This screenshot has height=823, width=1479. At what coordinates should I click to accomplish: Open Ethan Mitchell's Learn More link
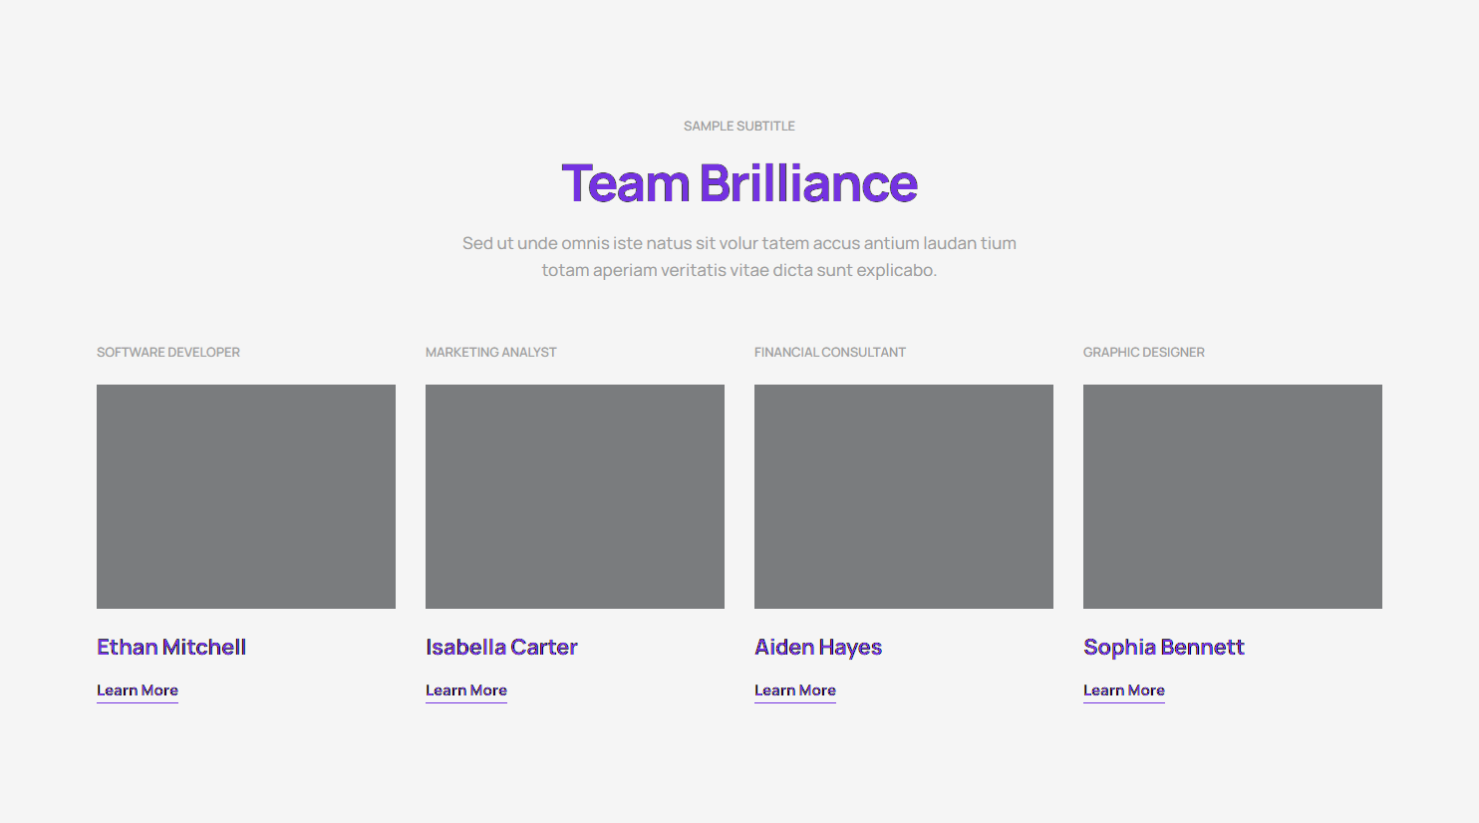[138, 690]
